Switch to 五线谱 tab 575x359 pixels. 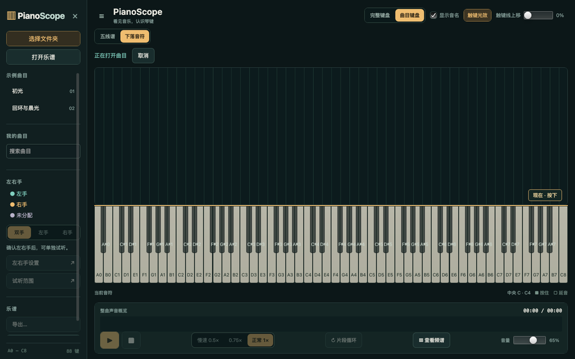pyautogui.click(x=108, y=36)
